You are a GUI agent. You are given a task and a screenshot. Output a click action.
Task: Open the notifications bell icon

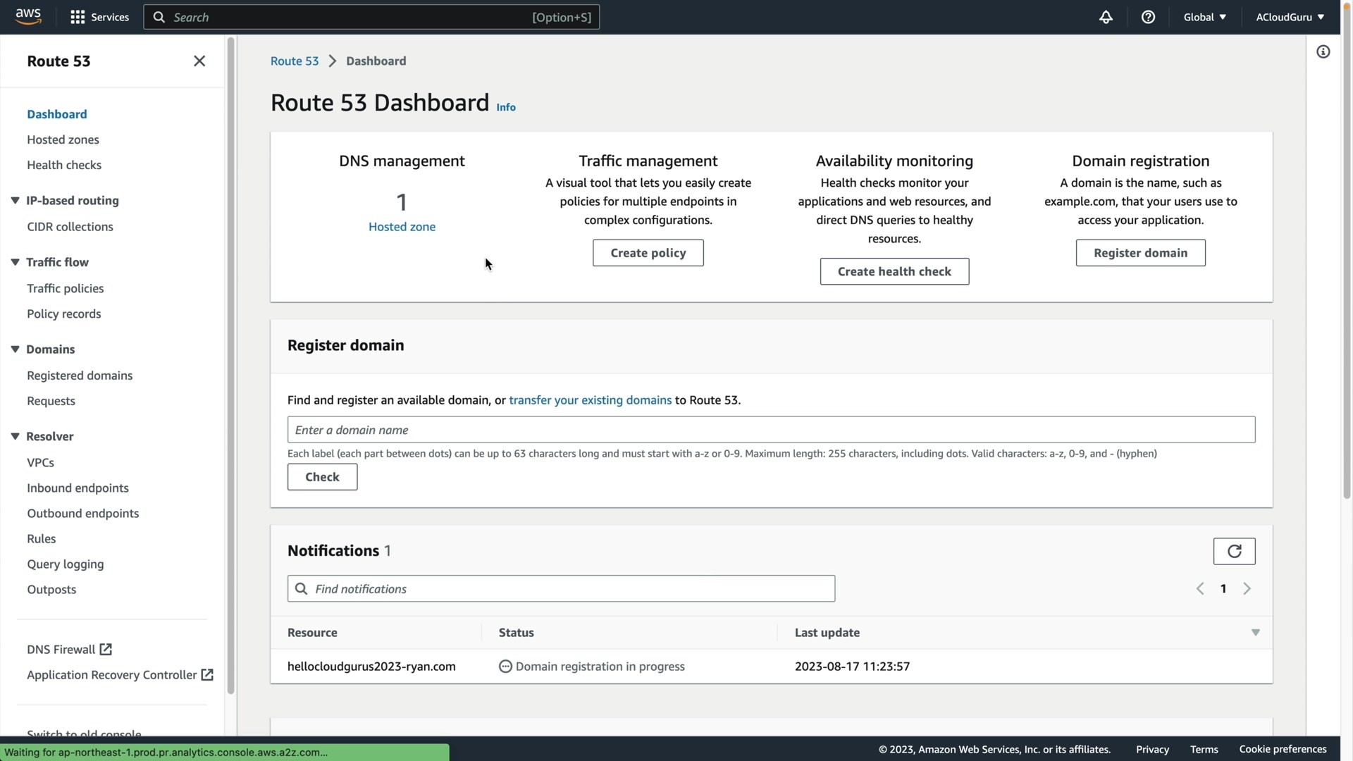1106,17
